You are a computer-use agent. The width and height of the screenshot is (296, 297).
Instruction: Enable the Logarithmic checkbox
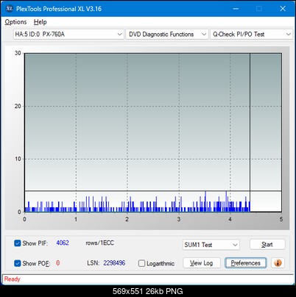(141, 263)
